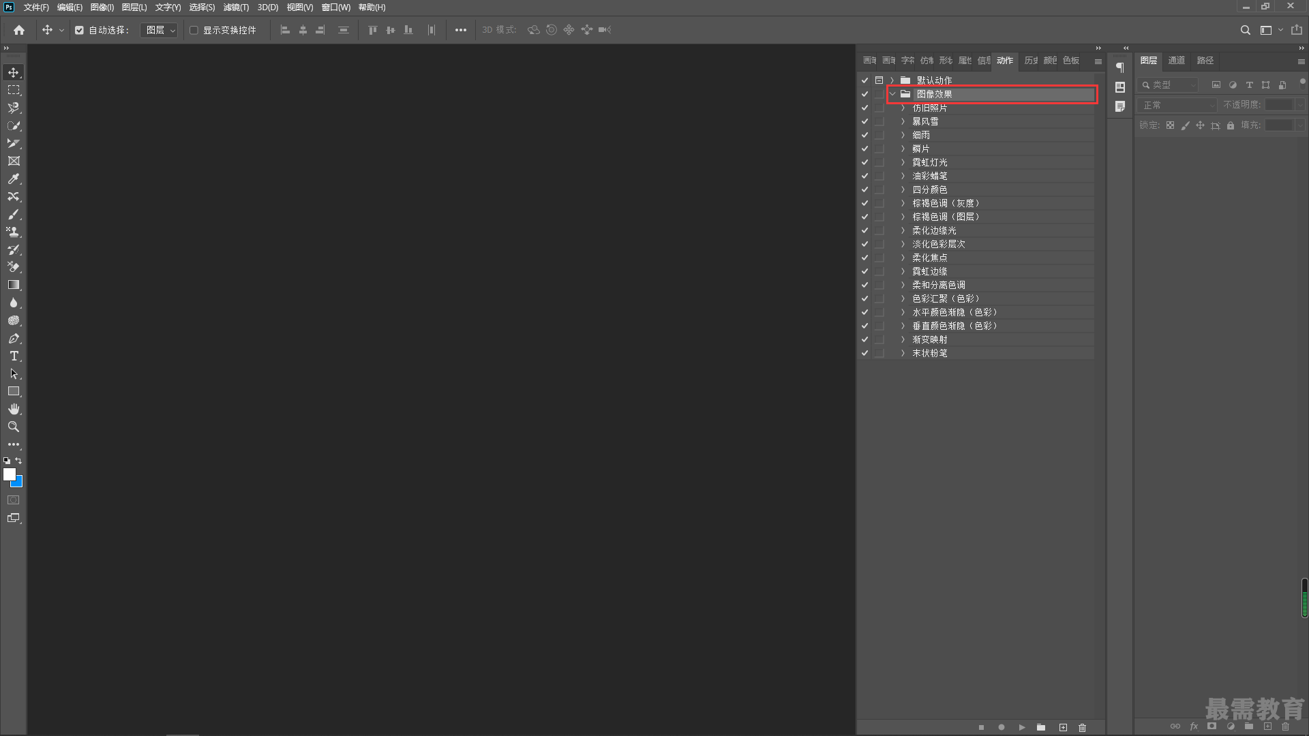Open the blend mode 正常 dropdown
Image resolution: width=1309 pixels, height=736 pixels.
click(x=1177, y=105)
